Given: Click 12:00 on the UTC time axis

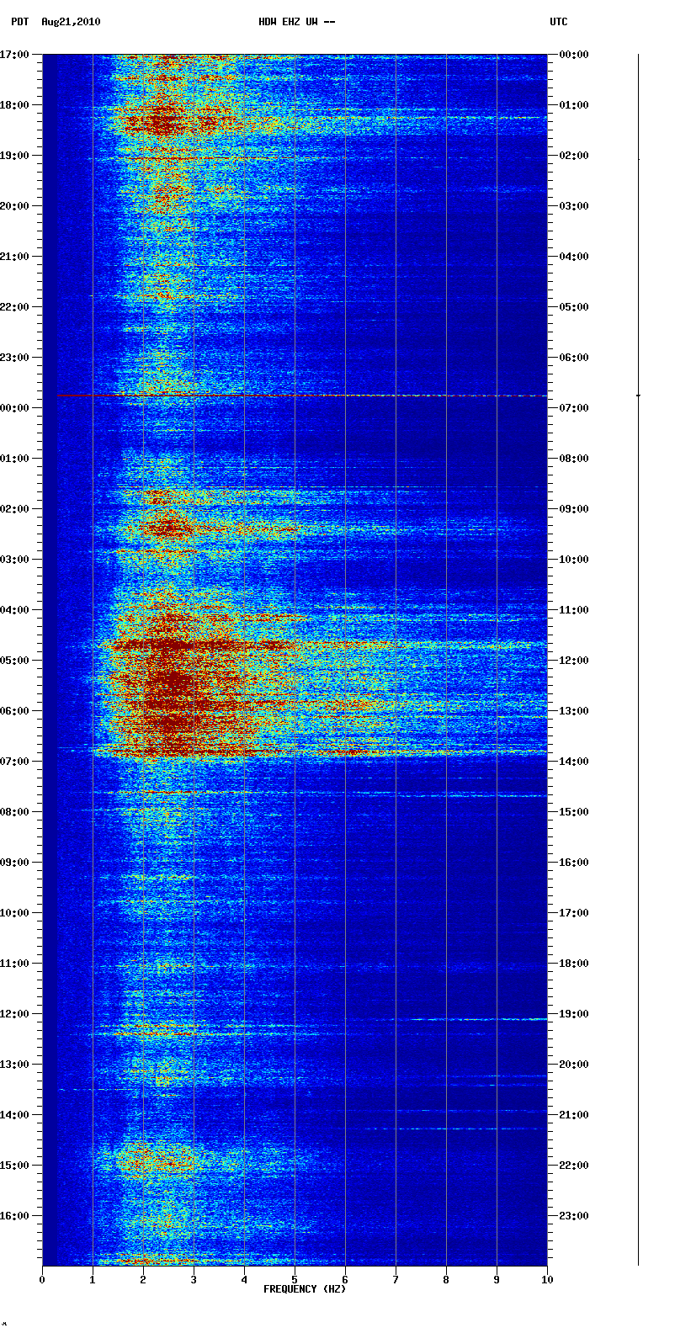Looking at the screenshot, I should (x=574, y=661).
